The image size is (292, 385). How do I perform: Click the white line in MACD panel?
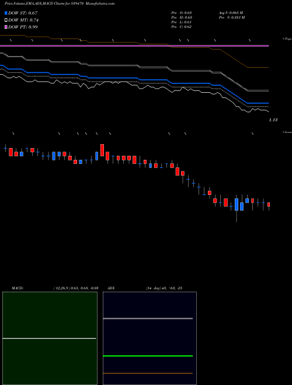click(x=49, y=338)
